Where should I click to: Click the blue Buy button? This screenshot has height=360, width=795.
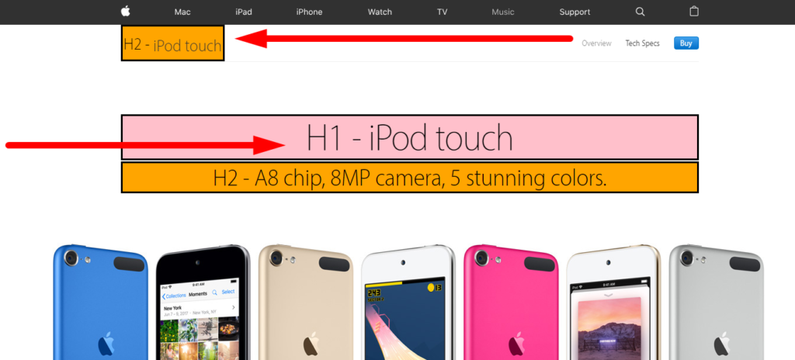point(686,43)
